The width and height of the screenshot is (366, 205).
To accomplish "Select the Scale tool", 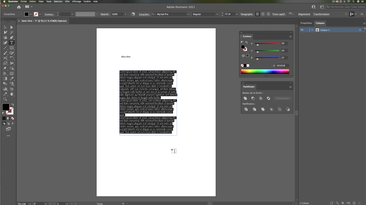I will (5, 63).
